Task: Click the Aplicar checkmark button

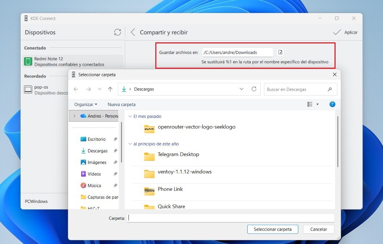Action: coord(345,32)
